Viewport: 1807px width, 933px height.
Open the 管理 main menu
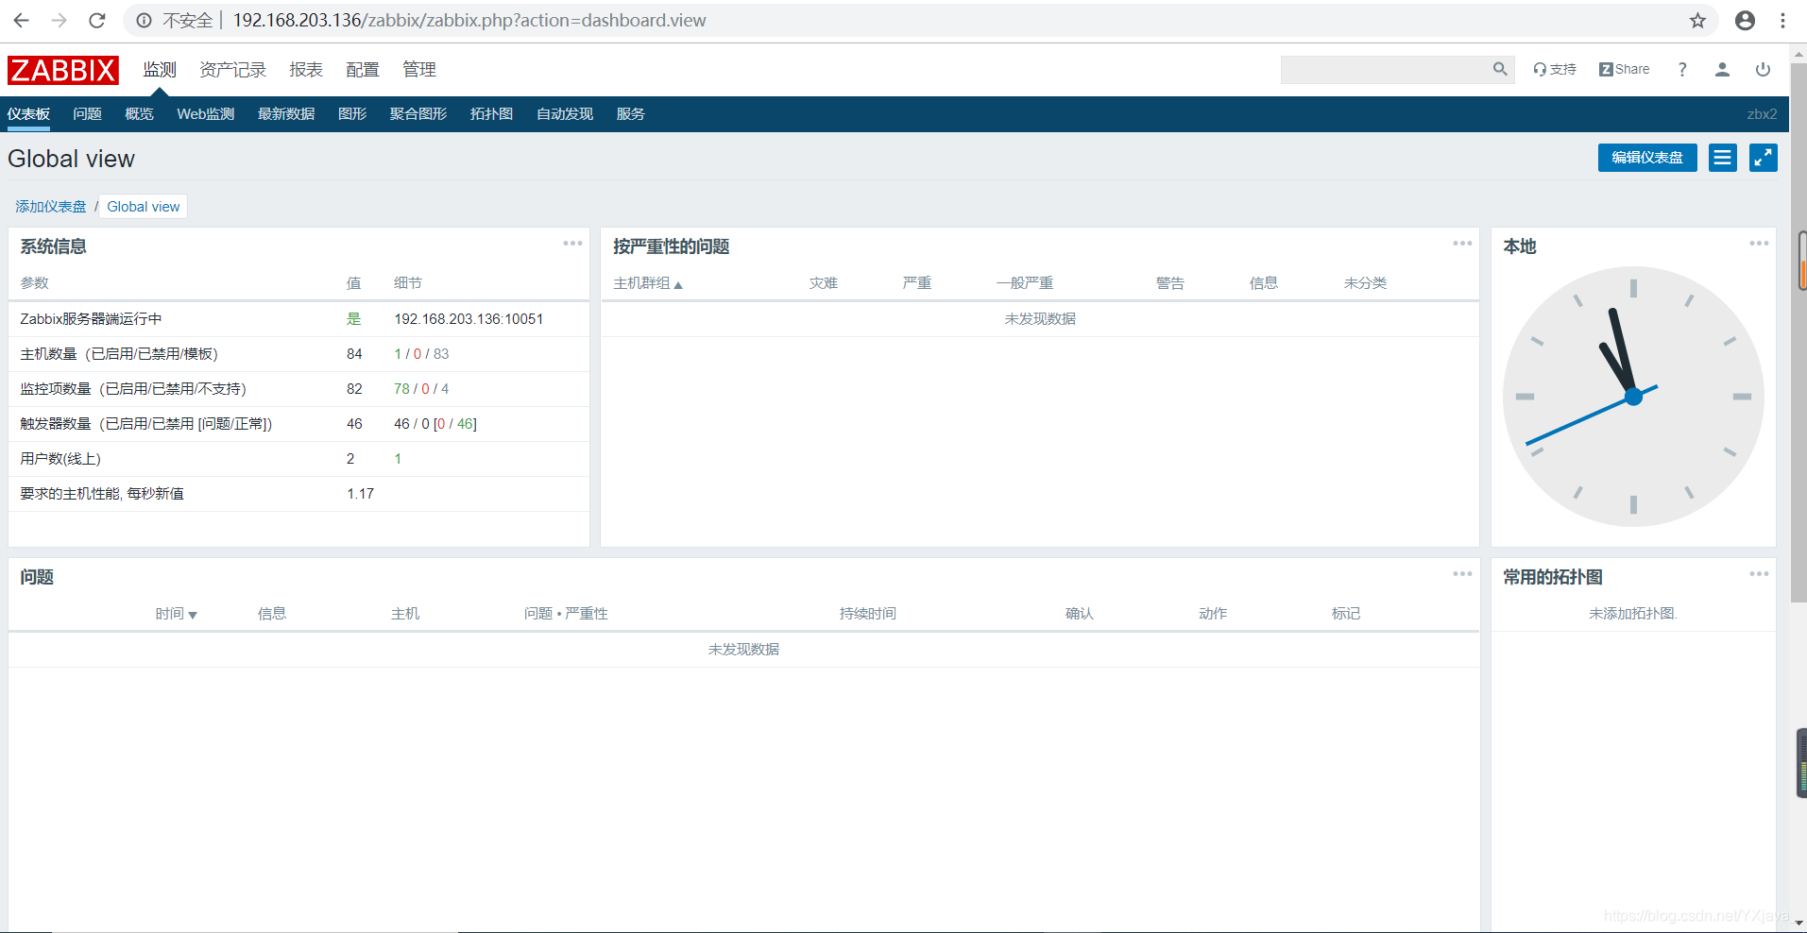(x=419, y=70)
